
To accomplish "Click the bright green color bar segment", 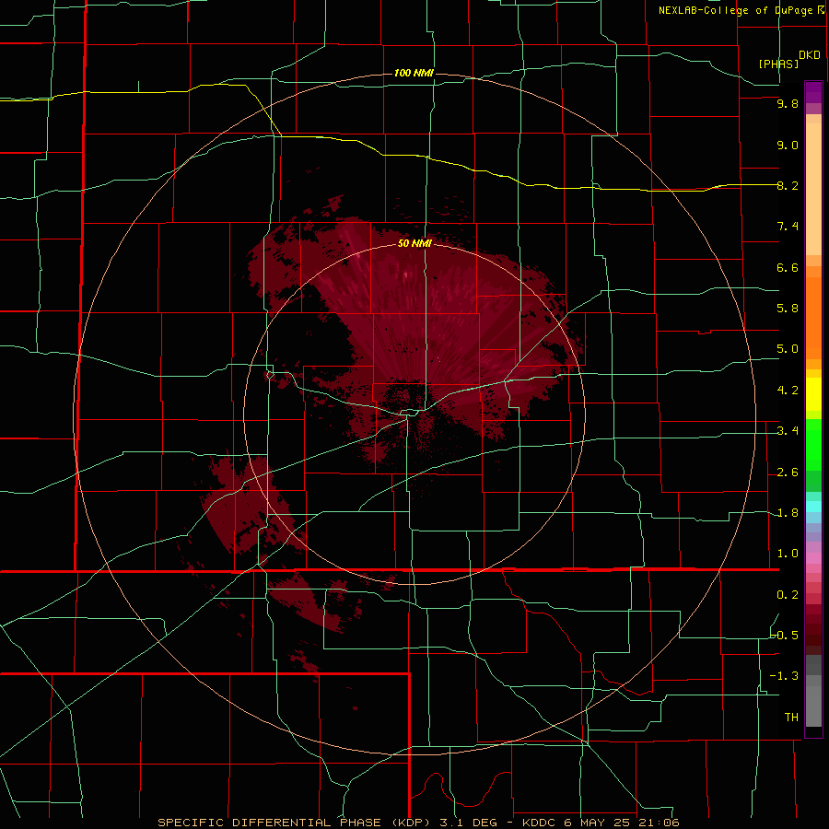I will tap(813, 450).
